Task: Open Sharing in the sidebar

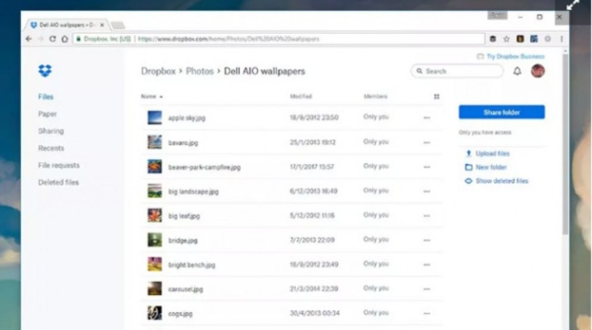Action: click(x=51, y=131)
